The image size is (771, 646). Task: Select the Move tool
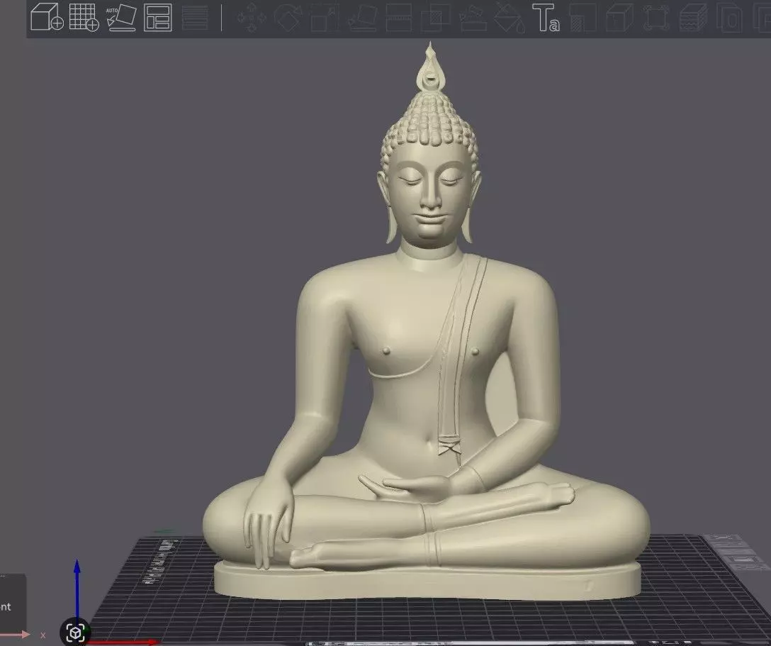pyautogui.click(x=252, y=18)
